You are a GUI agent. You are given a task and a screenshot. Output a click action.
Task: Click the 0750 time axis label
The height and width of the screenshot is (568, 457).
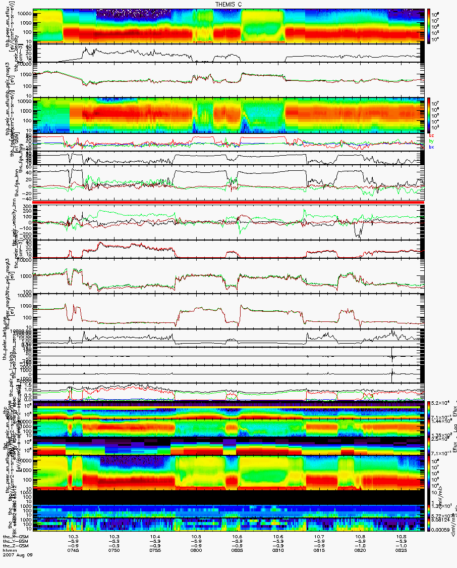pos(114,550)
